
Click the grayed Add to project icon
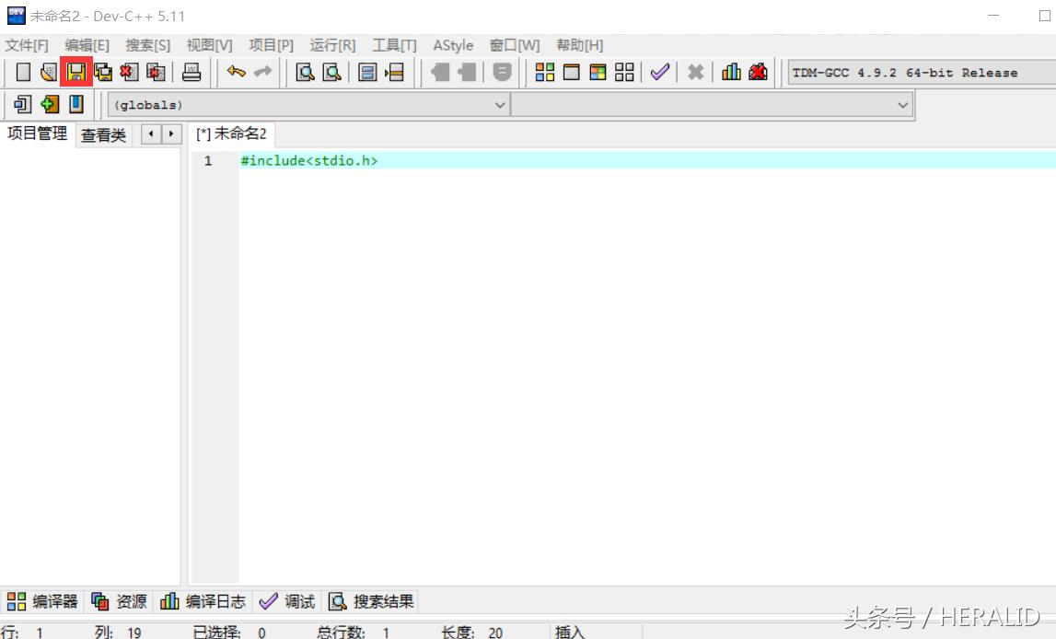coord(440,72)
